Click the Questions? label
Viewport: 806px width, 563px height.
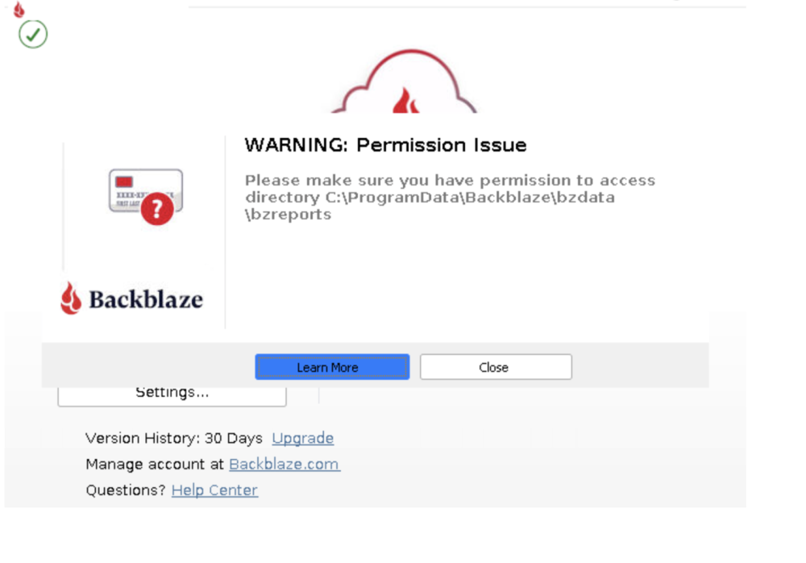click(126, 490)
